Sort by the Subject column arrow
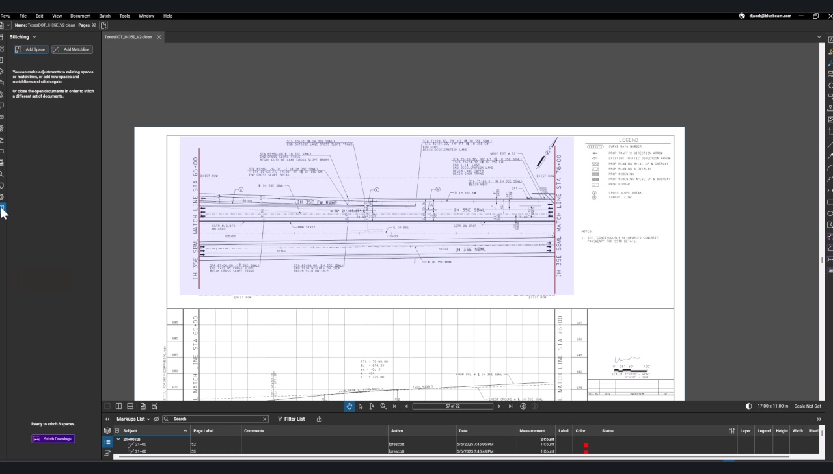This screenshot has width=833, height=474. tap(185, 431)
